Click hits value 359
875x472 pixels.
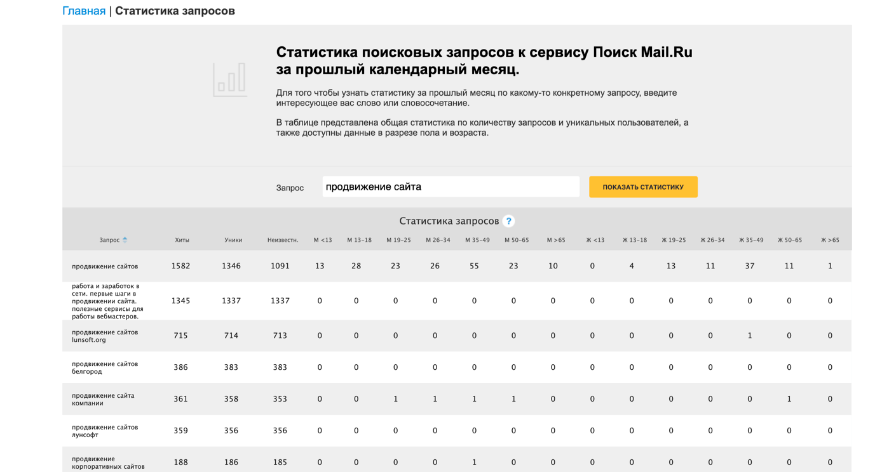pyautogui.click(x=180, y=431)
